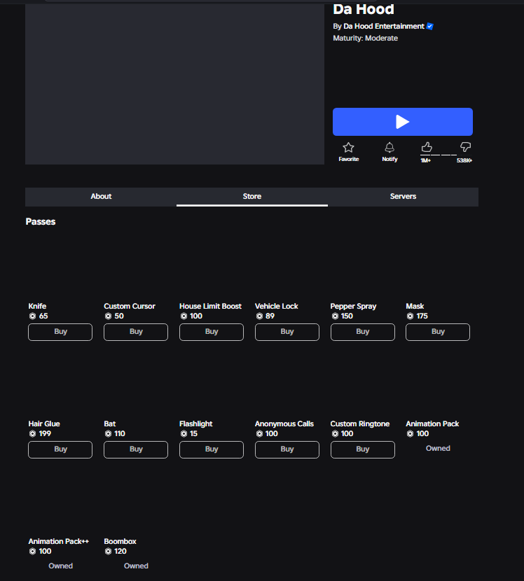Screen dimensions: 524x581
Task: Click the Owned label under Animation Pack
Action: 438,448
